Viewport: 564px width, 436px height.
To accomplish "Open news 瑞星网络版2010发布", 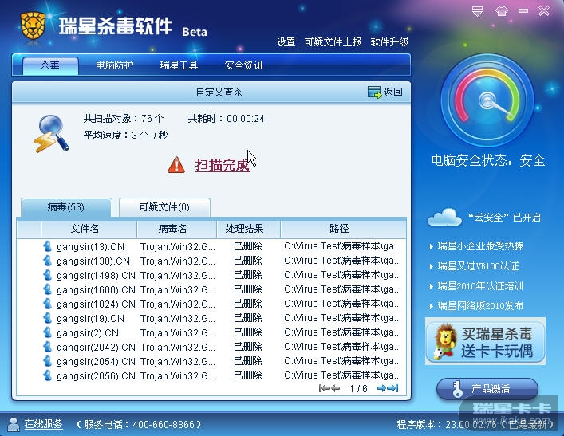I will pos(480,306).
